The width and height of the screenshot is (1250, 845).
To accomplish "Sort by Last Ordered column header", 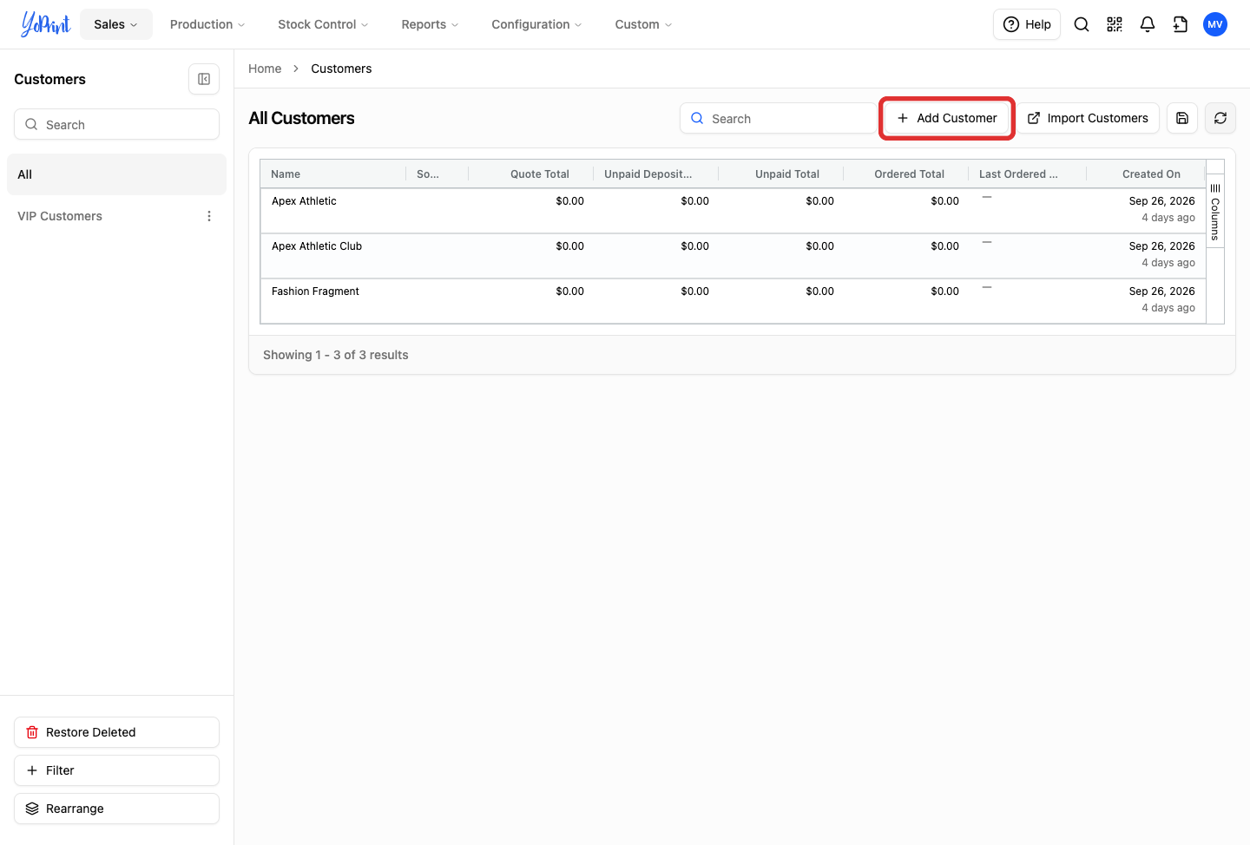I will (x=1028, y=174).
